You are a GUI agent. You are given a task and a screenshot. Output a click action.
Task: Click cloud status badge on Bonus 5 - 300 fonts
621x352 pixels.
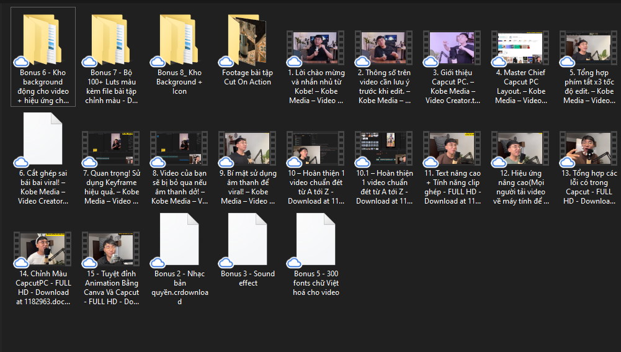coord(294,263)
